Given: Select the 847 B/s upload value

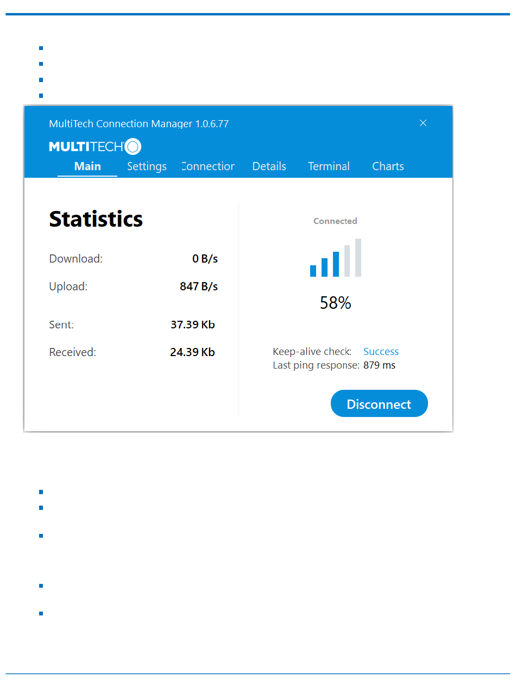Looking at the screenshot, I should pos(199,287).
